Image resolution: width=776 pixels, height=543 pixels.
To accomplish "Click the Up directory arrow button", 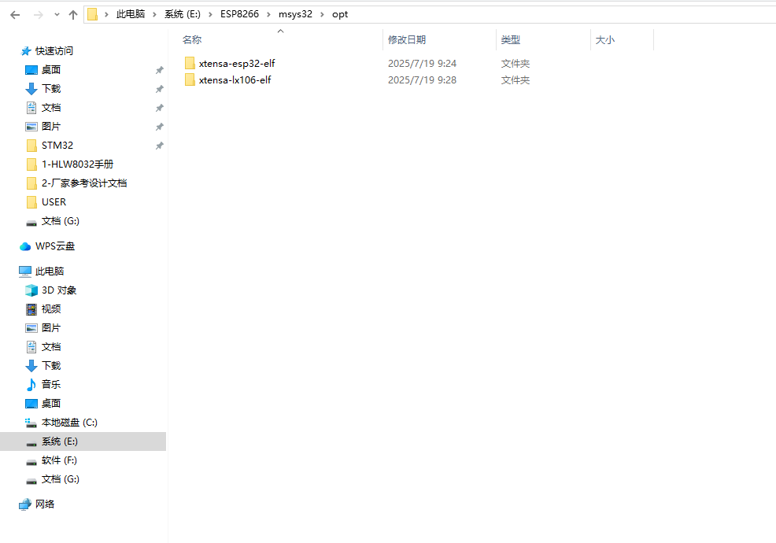I will pos(73,14).
